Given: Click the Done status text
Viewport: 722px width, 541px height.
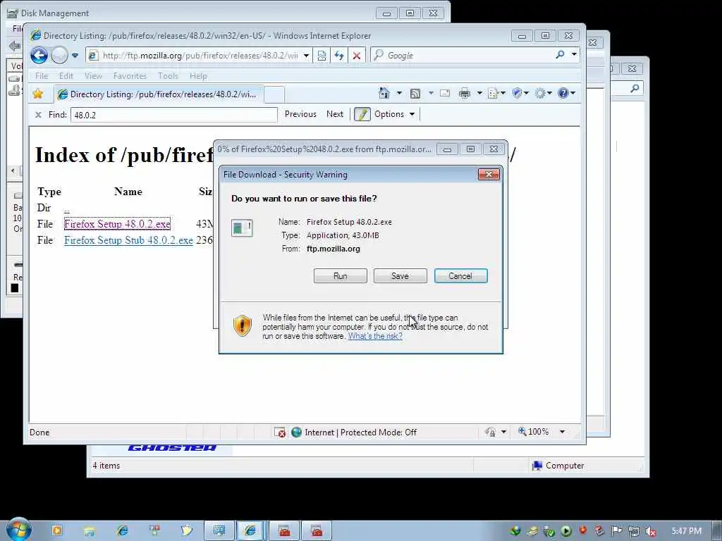Looking at the screenshot, I should pyautogui.click(x=39, y=433).
